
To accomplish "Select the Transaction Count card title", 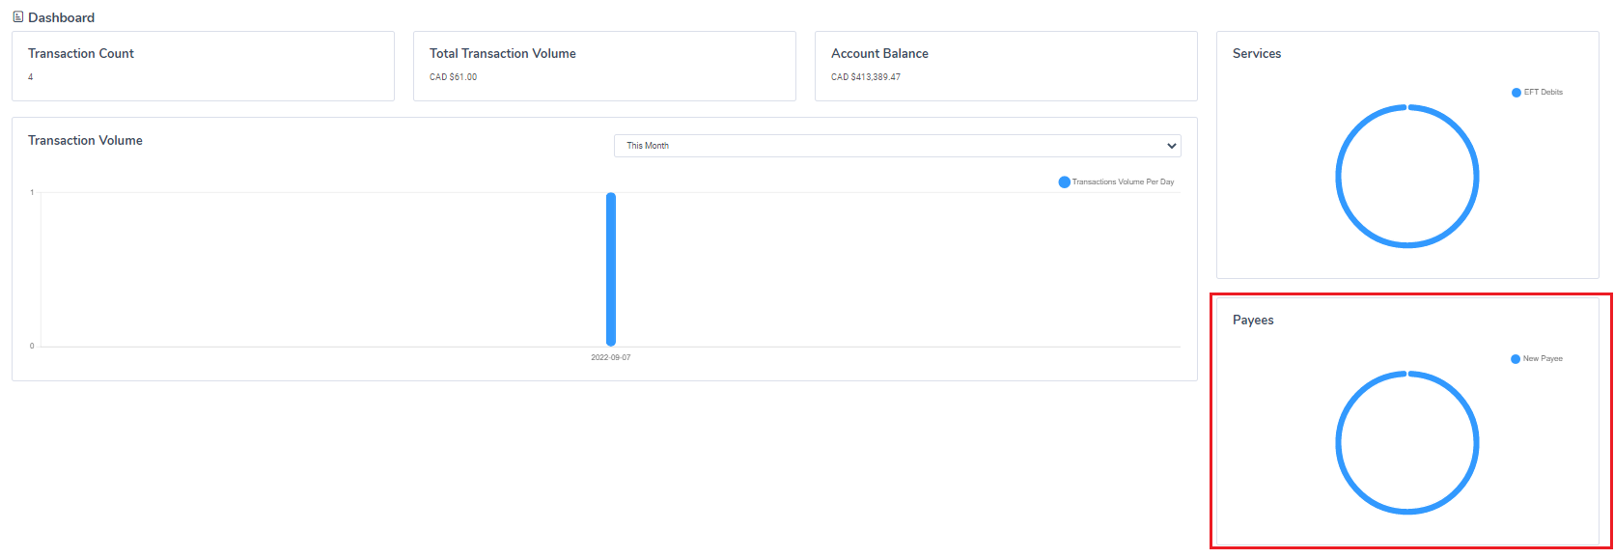I will (x=81, y=54).
